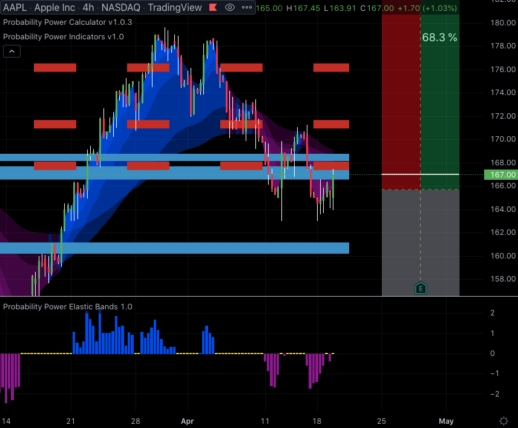Viewport: 518px width, 428px height.
Task: Select the Probability Power Calculator v1.0.3 indicator
Action: click(67, 22)
